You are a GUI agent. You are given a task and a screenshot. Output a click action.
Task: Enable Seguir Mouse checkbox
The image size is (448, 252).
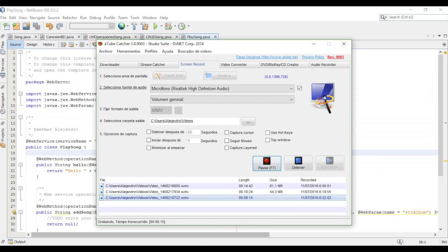click(x=227, y=141)
